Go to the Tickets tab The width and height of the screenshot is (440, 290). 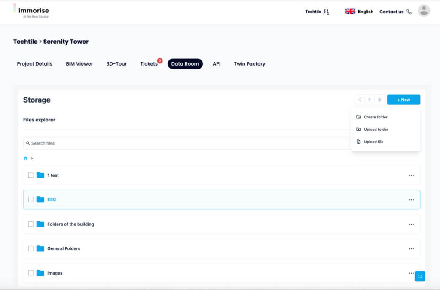(x=149, y=64)
